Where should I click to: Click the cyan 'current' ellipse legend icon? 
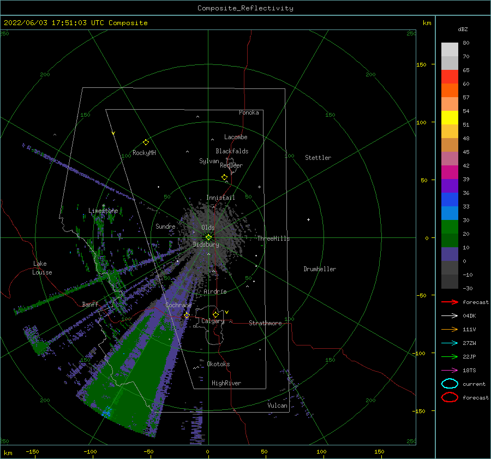click(x=450, y=384)
